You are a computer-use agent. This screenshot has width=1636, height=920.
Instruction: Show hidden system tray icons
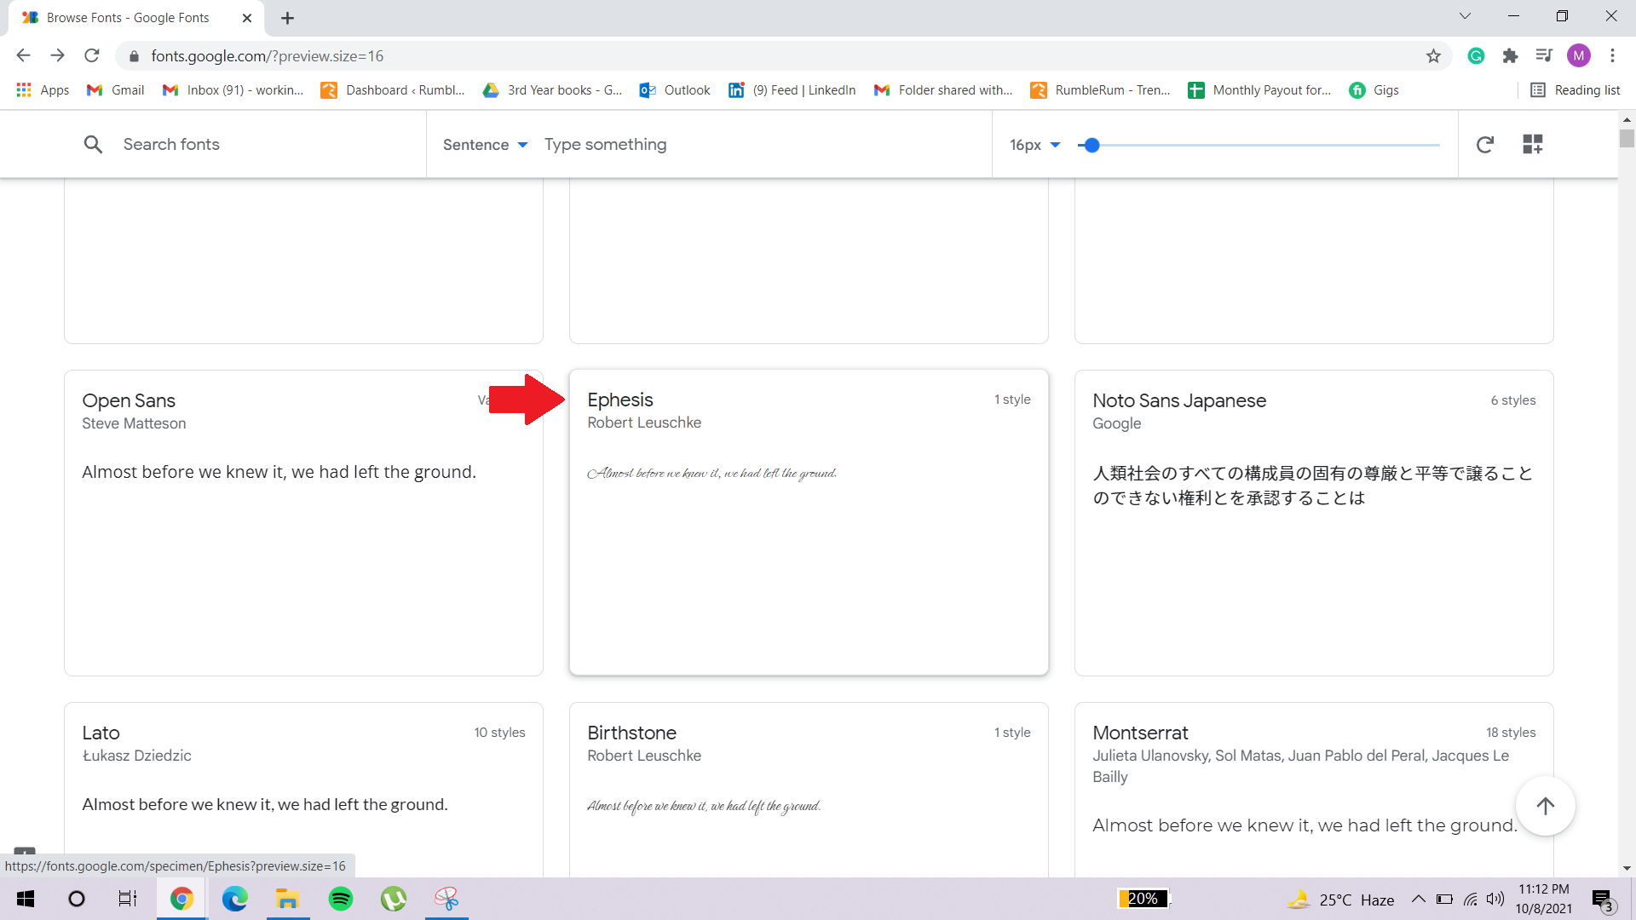click(x=1419, y=899)
